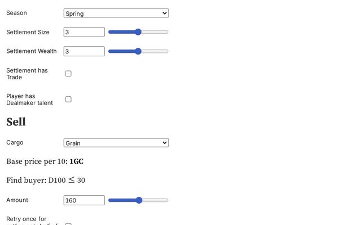The image size is (361, 225).
Task: Click the Settlement Size number field
Action: (x=84, y=32)
